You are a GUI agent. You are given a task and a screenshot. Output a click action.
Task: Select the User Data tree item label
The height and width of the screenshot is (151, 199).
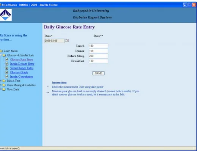tap(13, 90)
